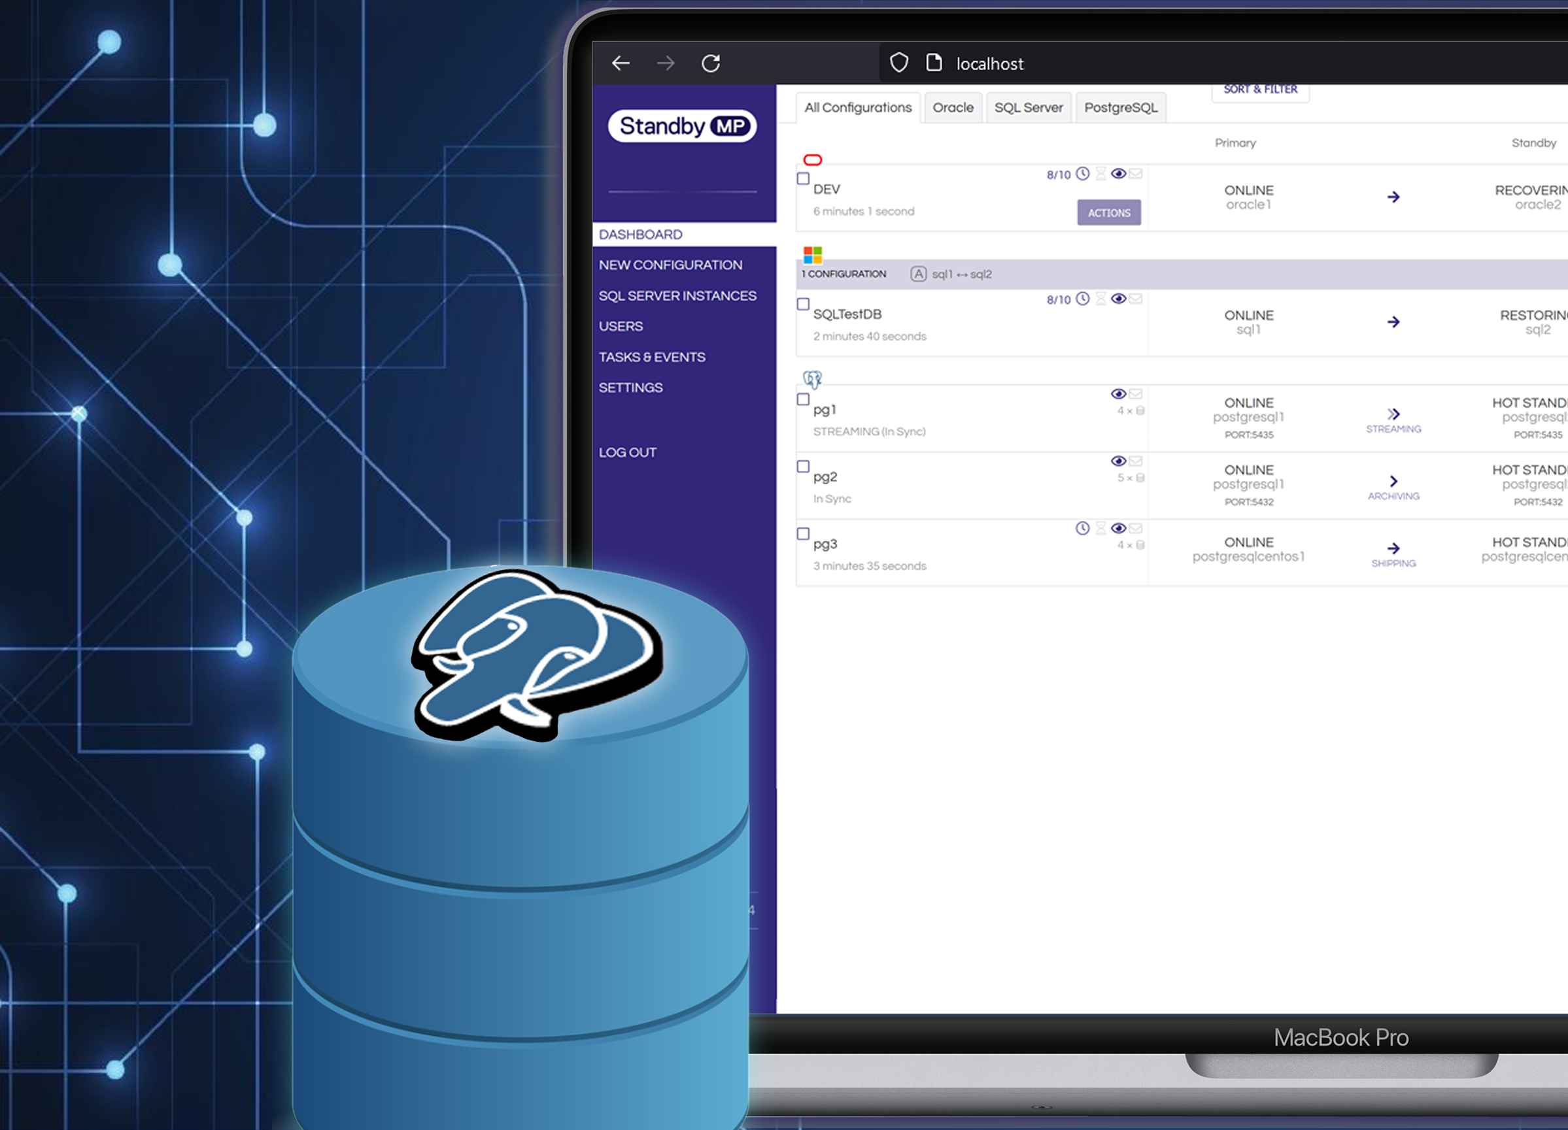Toggle the watch eye icon for pg2

click(1119, 461)
